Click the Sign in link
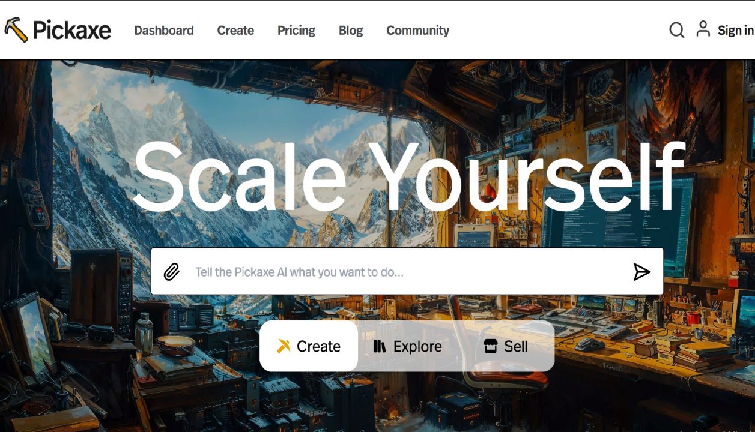This screenshot has width=755, height=432. [736, 30]
